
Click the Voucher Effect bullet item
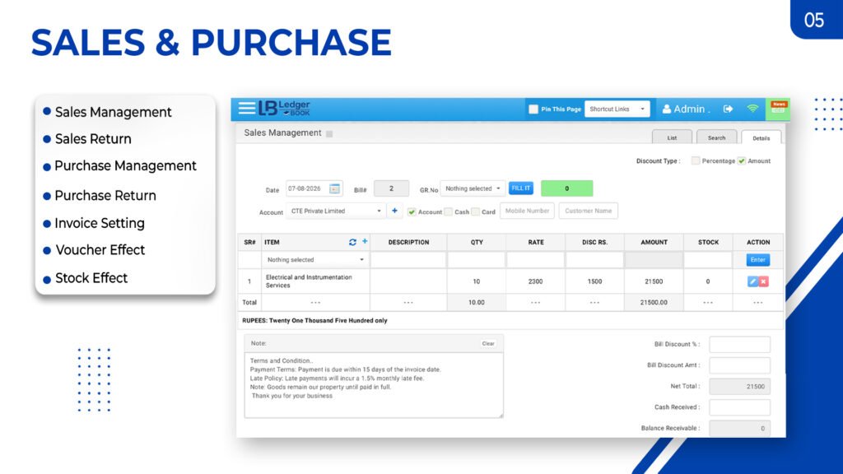(x=100, y=250)
